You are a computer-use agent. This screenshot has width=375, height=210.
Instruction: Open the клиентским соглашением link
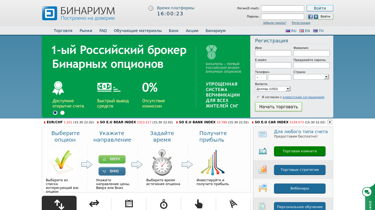click(303, 97)
